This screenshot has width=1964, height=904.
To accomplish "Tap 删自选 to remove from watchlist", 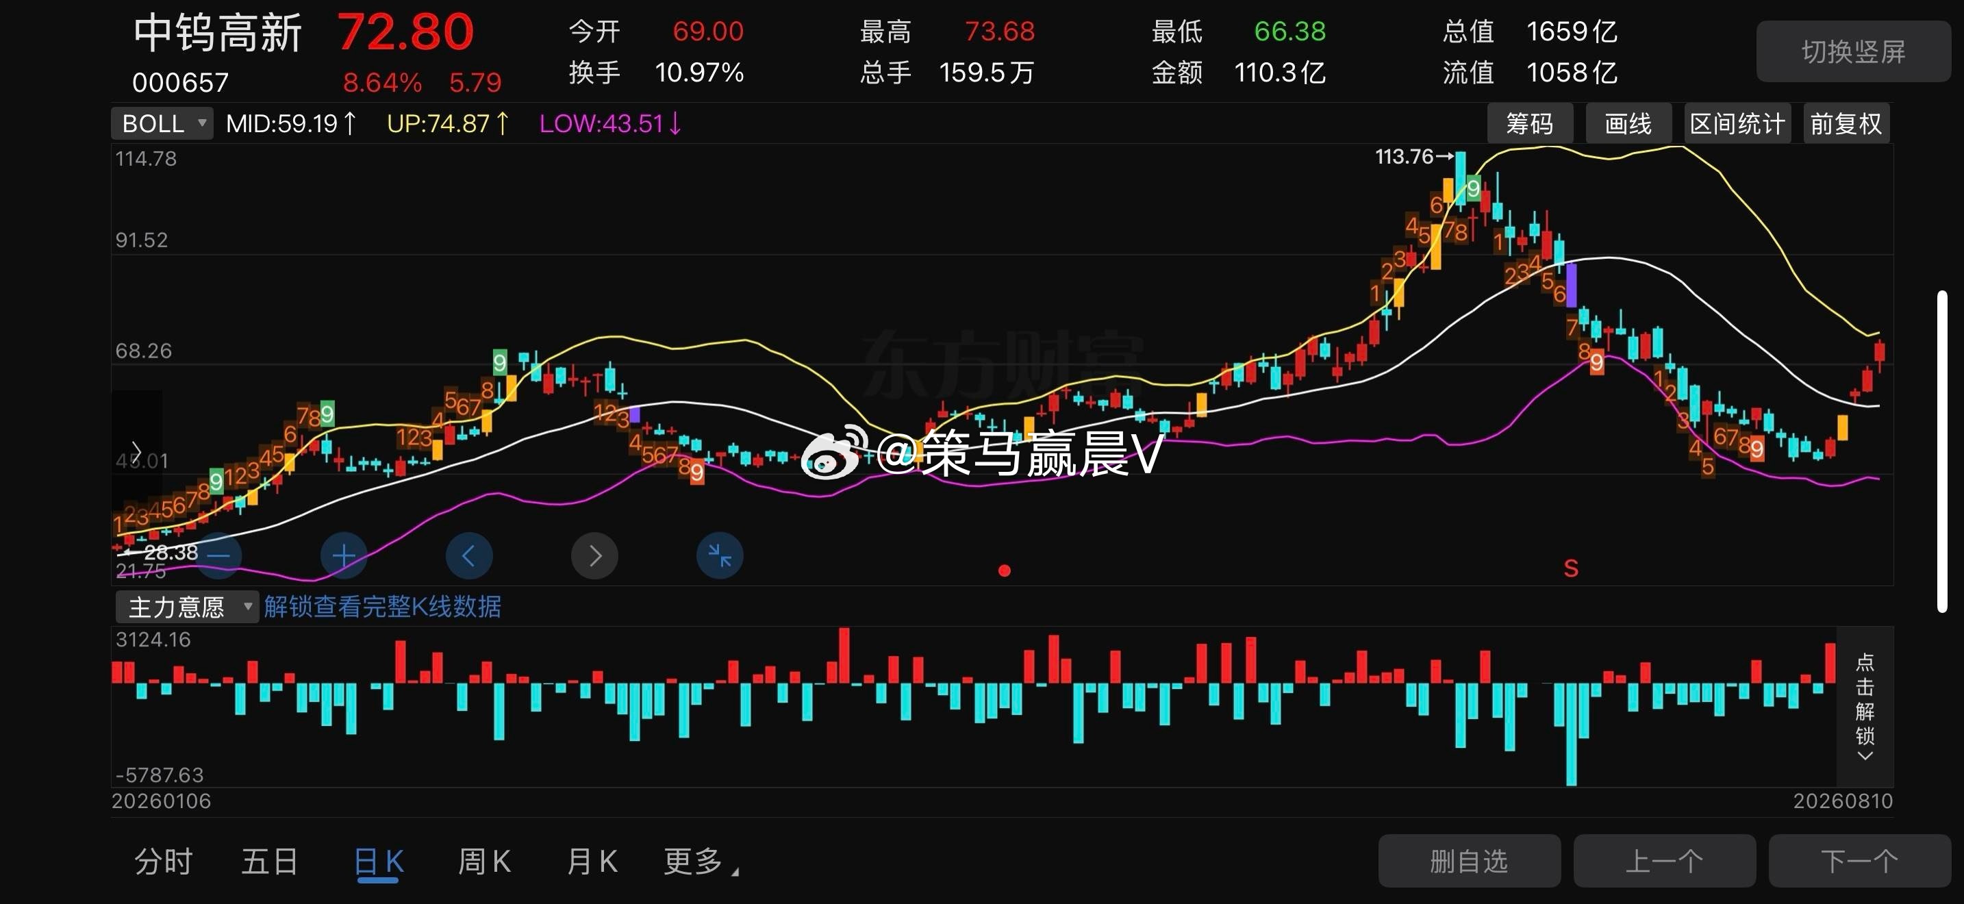I will pyautogui.click(x=1469, y=862).
